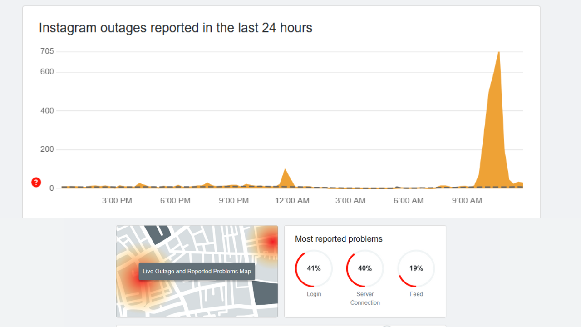Viewport: 581px width, 327px height.
Task: Click the 41% Login problem circle
Action: (314, 268)
